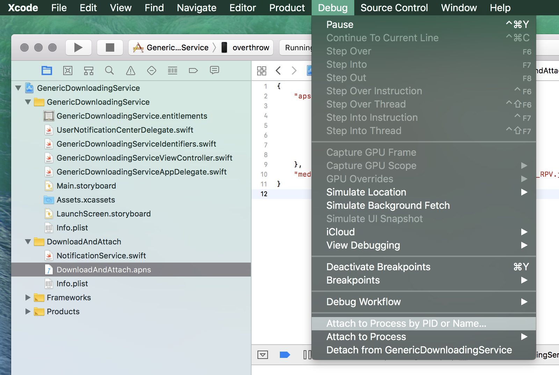Pause program execution in debug bar
This screenshot has width=559, height=375.
point(307,355)
